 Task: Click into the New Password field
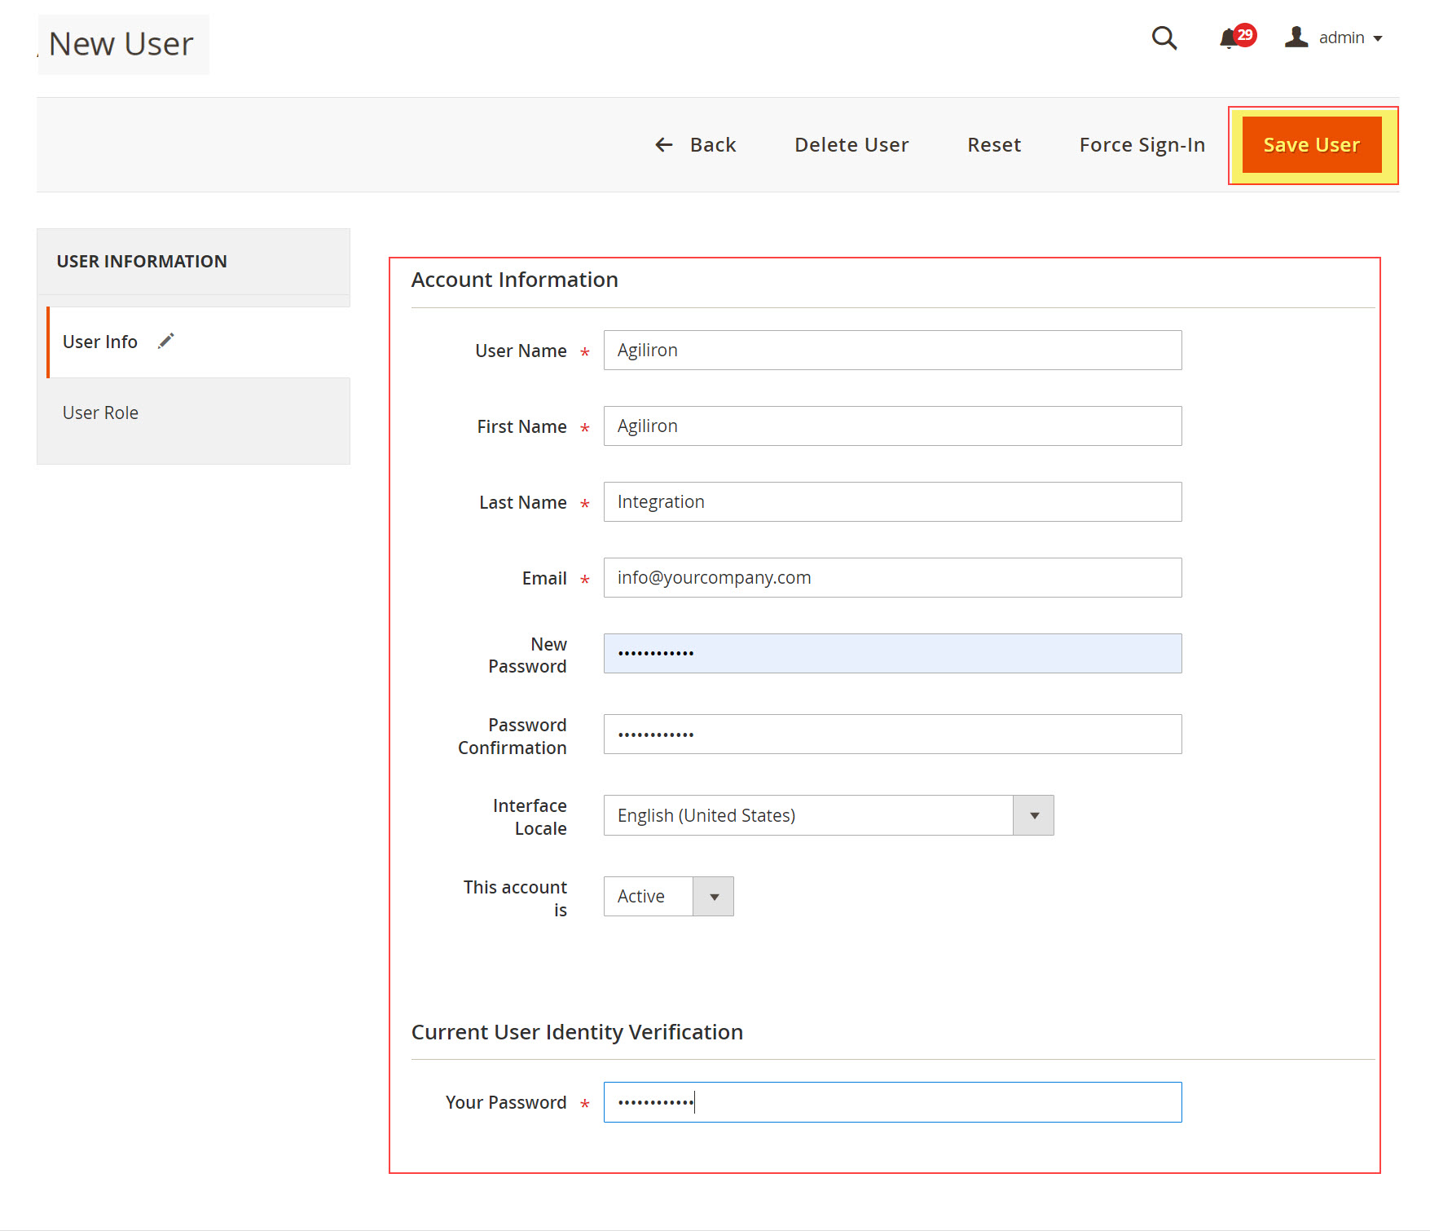tap(892, 653)
